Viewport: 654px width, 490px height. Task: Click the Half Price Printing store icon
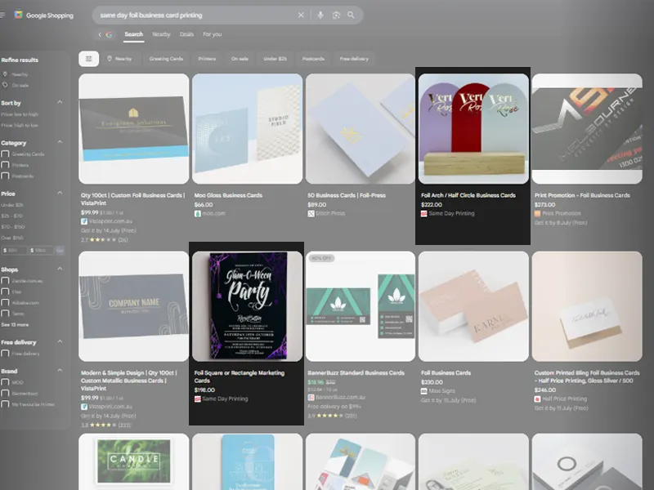click(x=537, y=399)
